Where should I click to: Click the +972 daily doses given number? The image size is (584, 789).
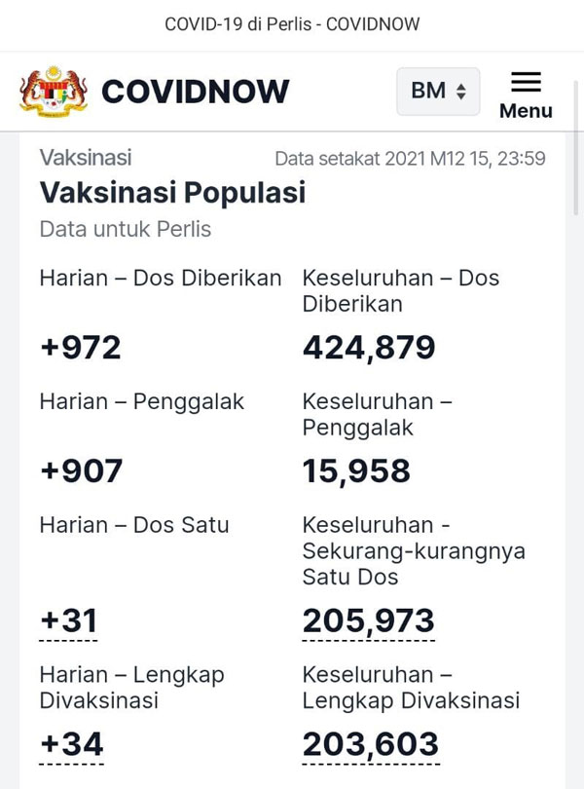coord(81,347)
